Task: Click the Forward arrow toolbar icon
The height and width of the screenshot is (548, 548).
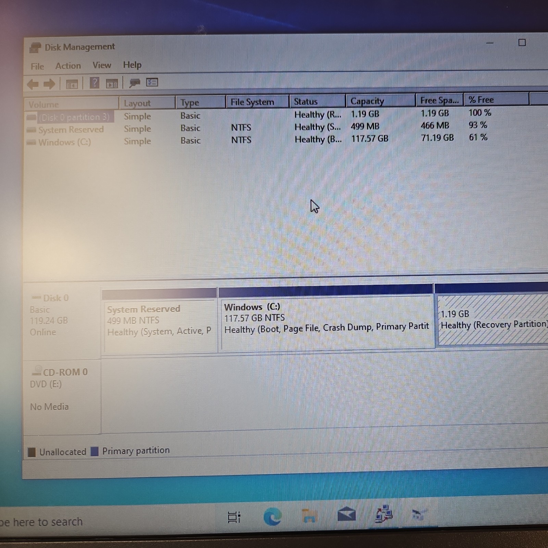Action: point(49,84)
